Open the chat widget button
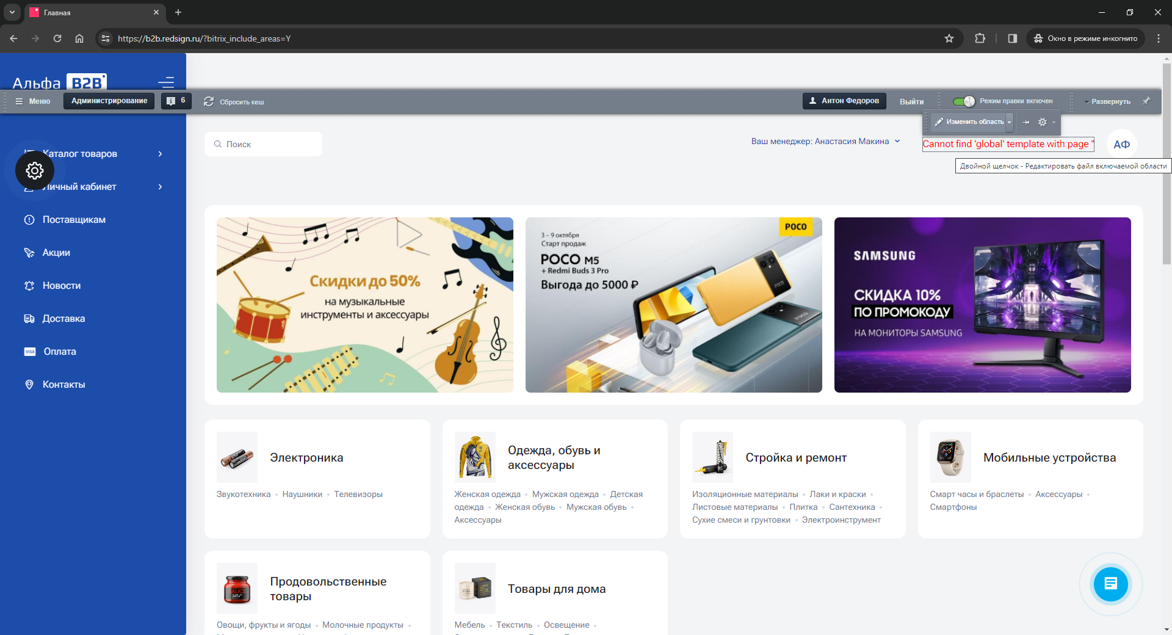The height and width of the screenshot is (635, 1172). [1110, 583]
